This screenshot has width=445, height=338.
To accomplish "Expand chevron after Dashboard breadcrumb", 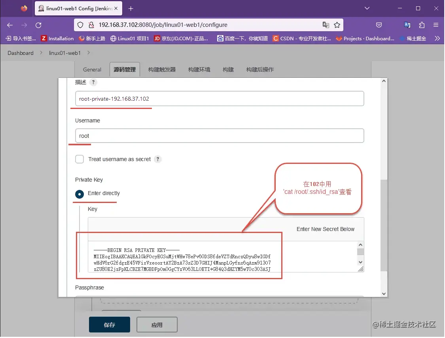I will (x=41, y=53).
